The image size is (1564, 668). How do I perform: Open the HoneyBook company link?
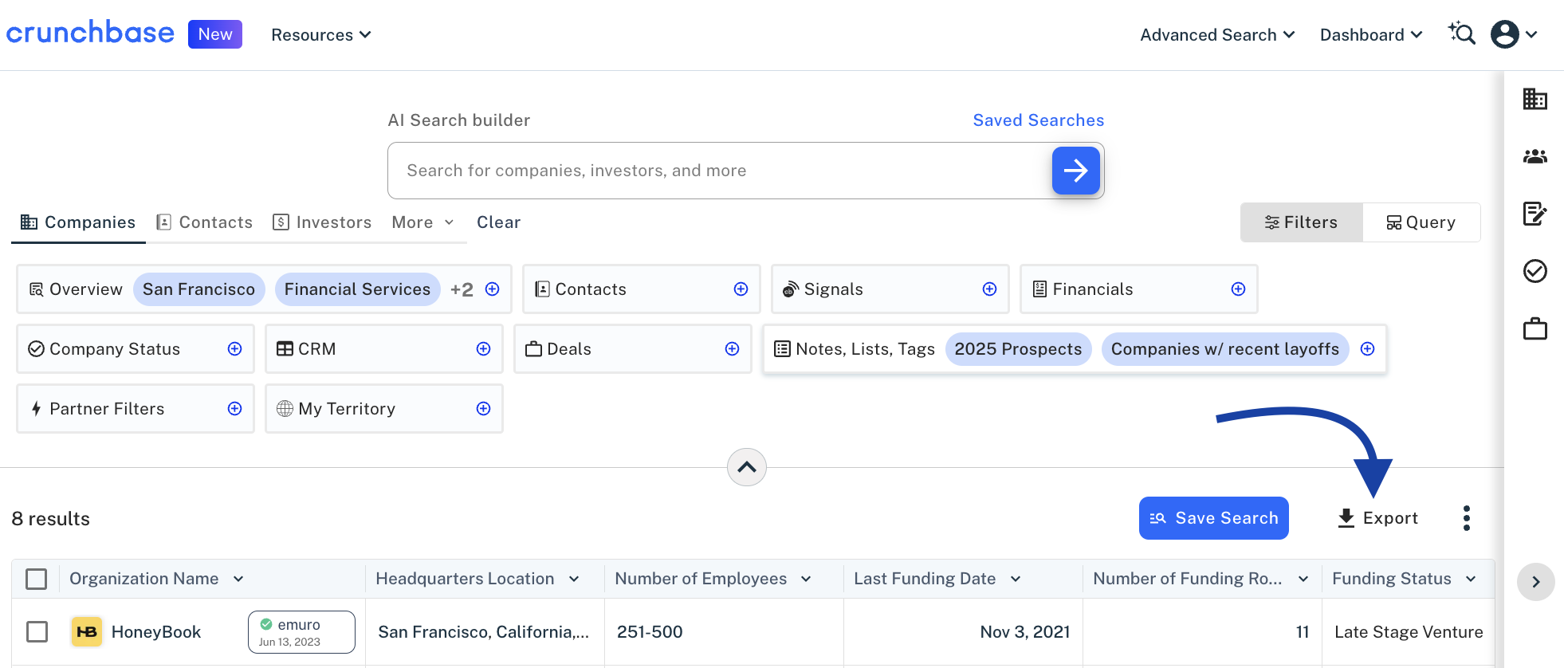156,632
